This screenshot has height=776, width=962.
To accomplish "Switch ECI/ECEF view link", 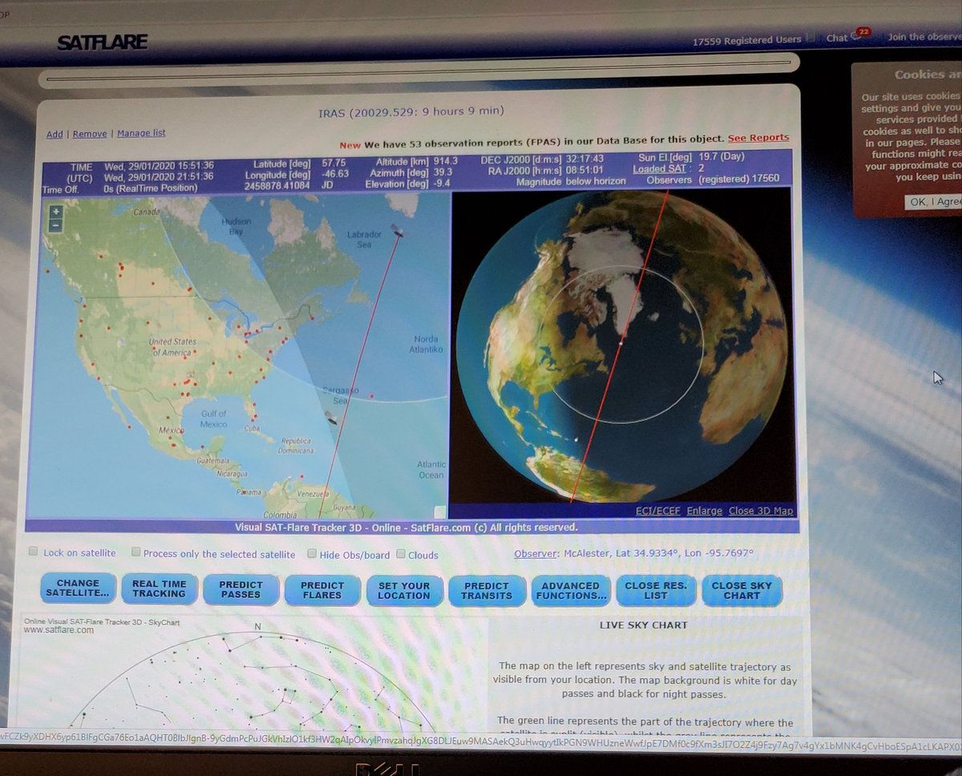I will [x=657, y=511].
